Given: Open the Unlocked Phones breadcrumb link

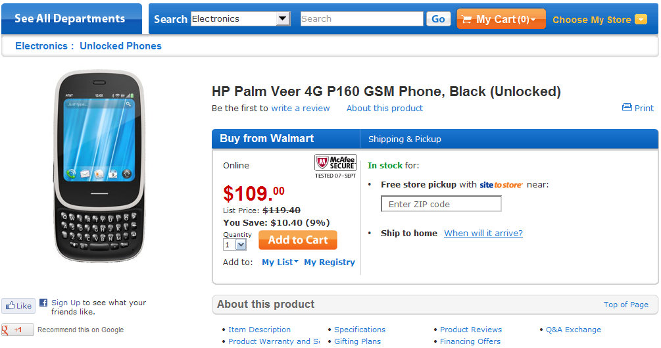Looking at the screenshot, I should (x=120, y=46).
